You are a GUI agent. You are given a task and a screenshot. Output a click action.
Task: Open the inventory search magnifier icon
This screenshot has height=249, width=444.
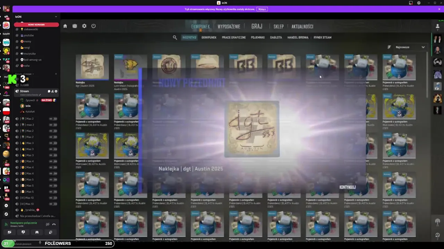click(x=175, y=37)
